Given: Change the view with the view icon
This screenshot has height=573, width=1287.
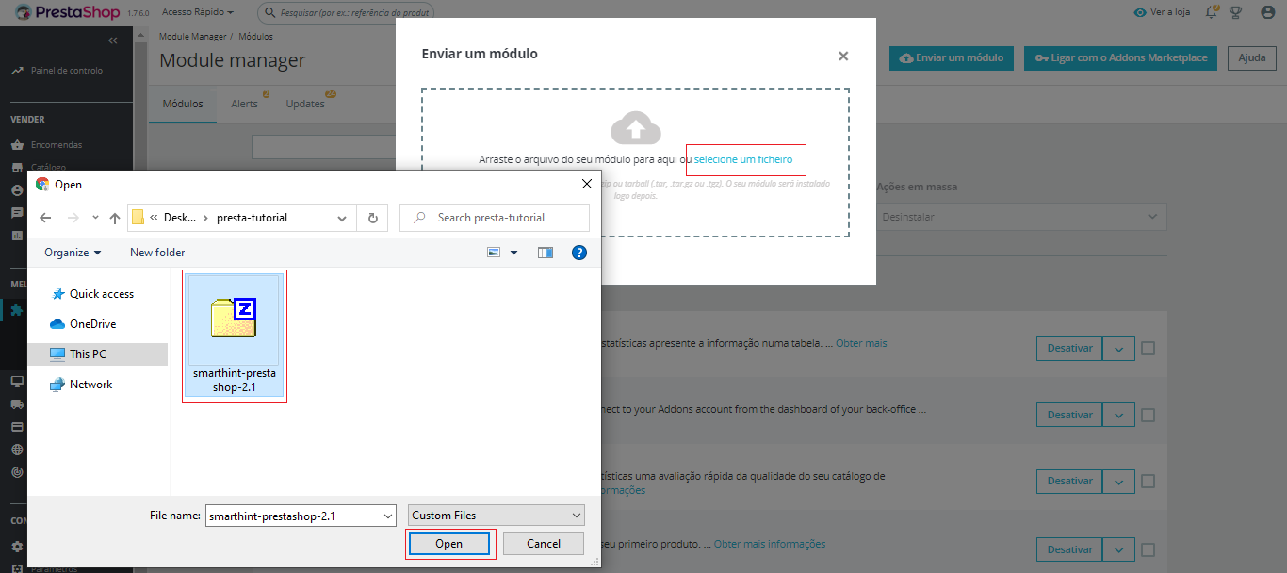Looking at the screenshot, I should 495,253.
